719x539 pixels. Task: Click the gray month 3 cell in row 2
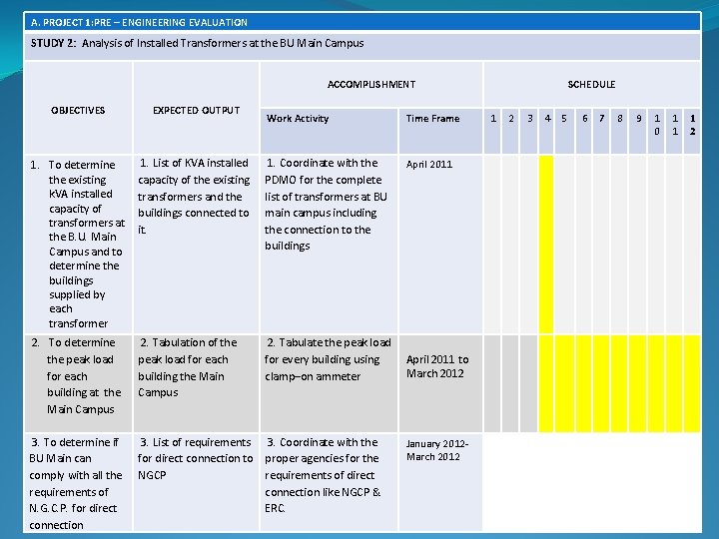[x=528, y=383]
